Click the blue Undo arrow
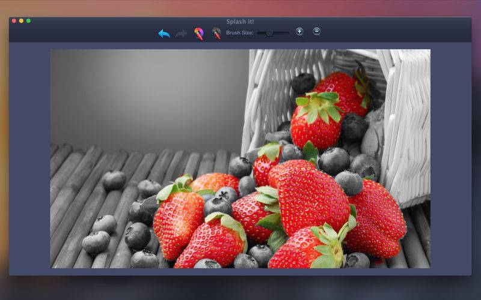The height and width of the screenshot is (300, 481). (164, 34)
